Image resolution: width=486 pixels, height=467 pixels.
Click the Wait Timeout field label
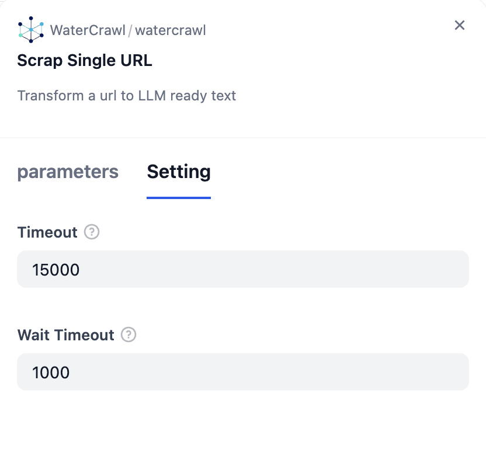(66, 335)
